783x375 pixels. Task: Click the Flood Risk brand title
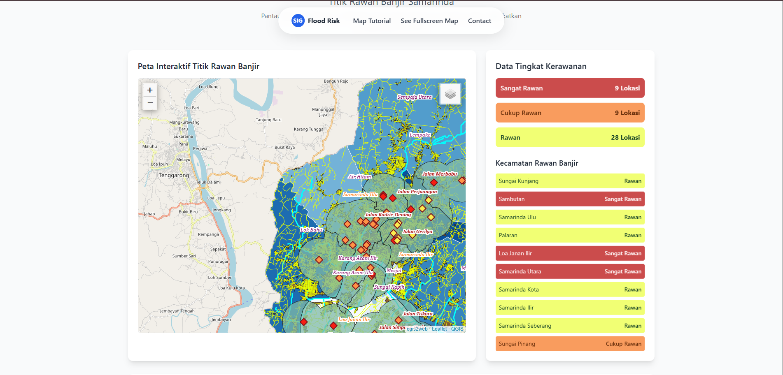(x=324, y=21)
